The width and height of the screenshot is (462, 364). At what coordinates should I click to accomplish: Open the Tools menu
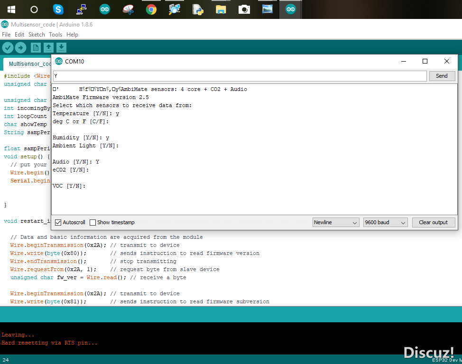[55, 35]
